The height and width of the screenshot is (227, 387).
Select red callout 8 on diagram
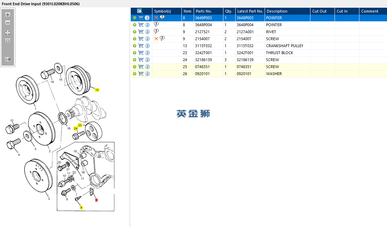pyautogui.click(x=96, y=200)
